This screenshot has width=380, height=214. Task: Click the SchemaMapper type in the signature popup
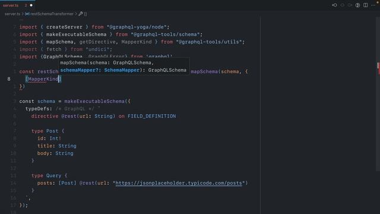click(x=122, y=70)
